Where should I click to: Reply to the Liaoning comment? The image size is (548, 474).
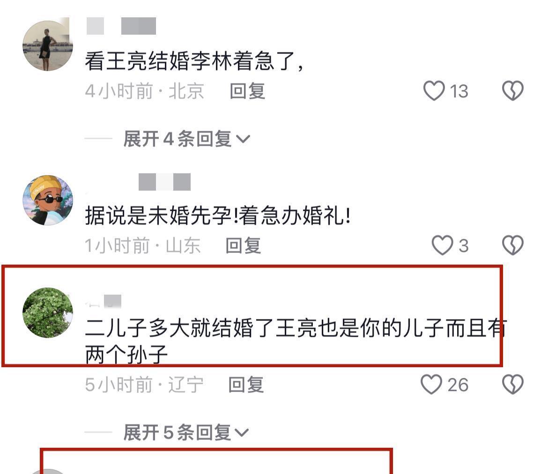point(246,385)
